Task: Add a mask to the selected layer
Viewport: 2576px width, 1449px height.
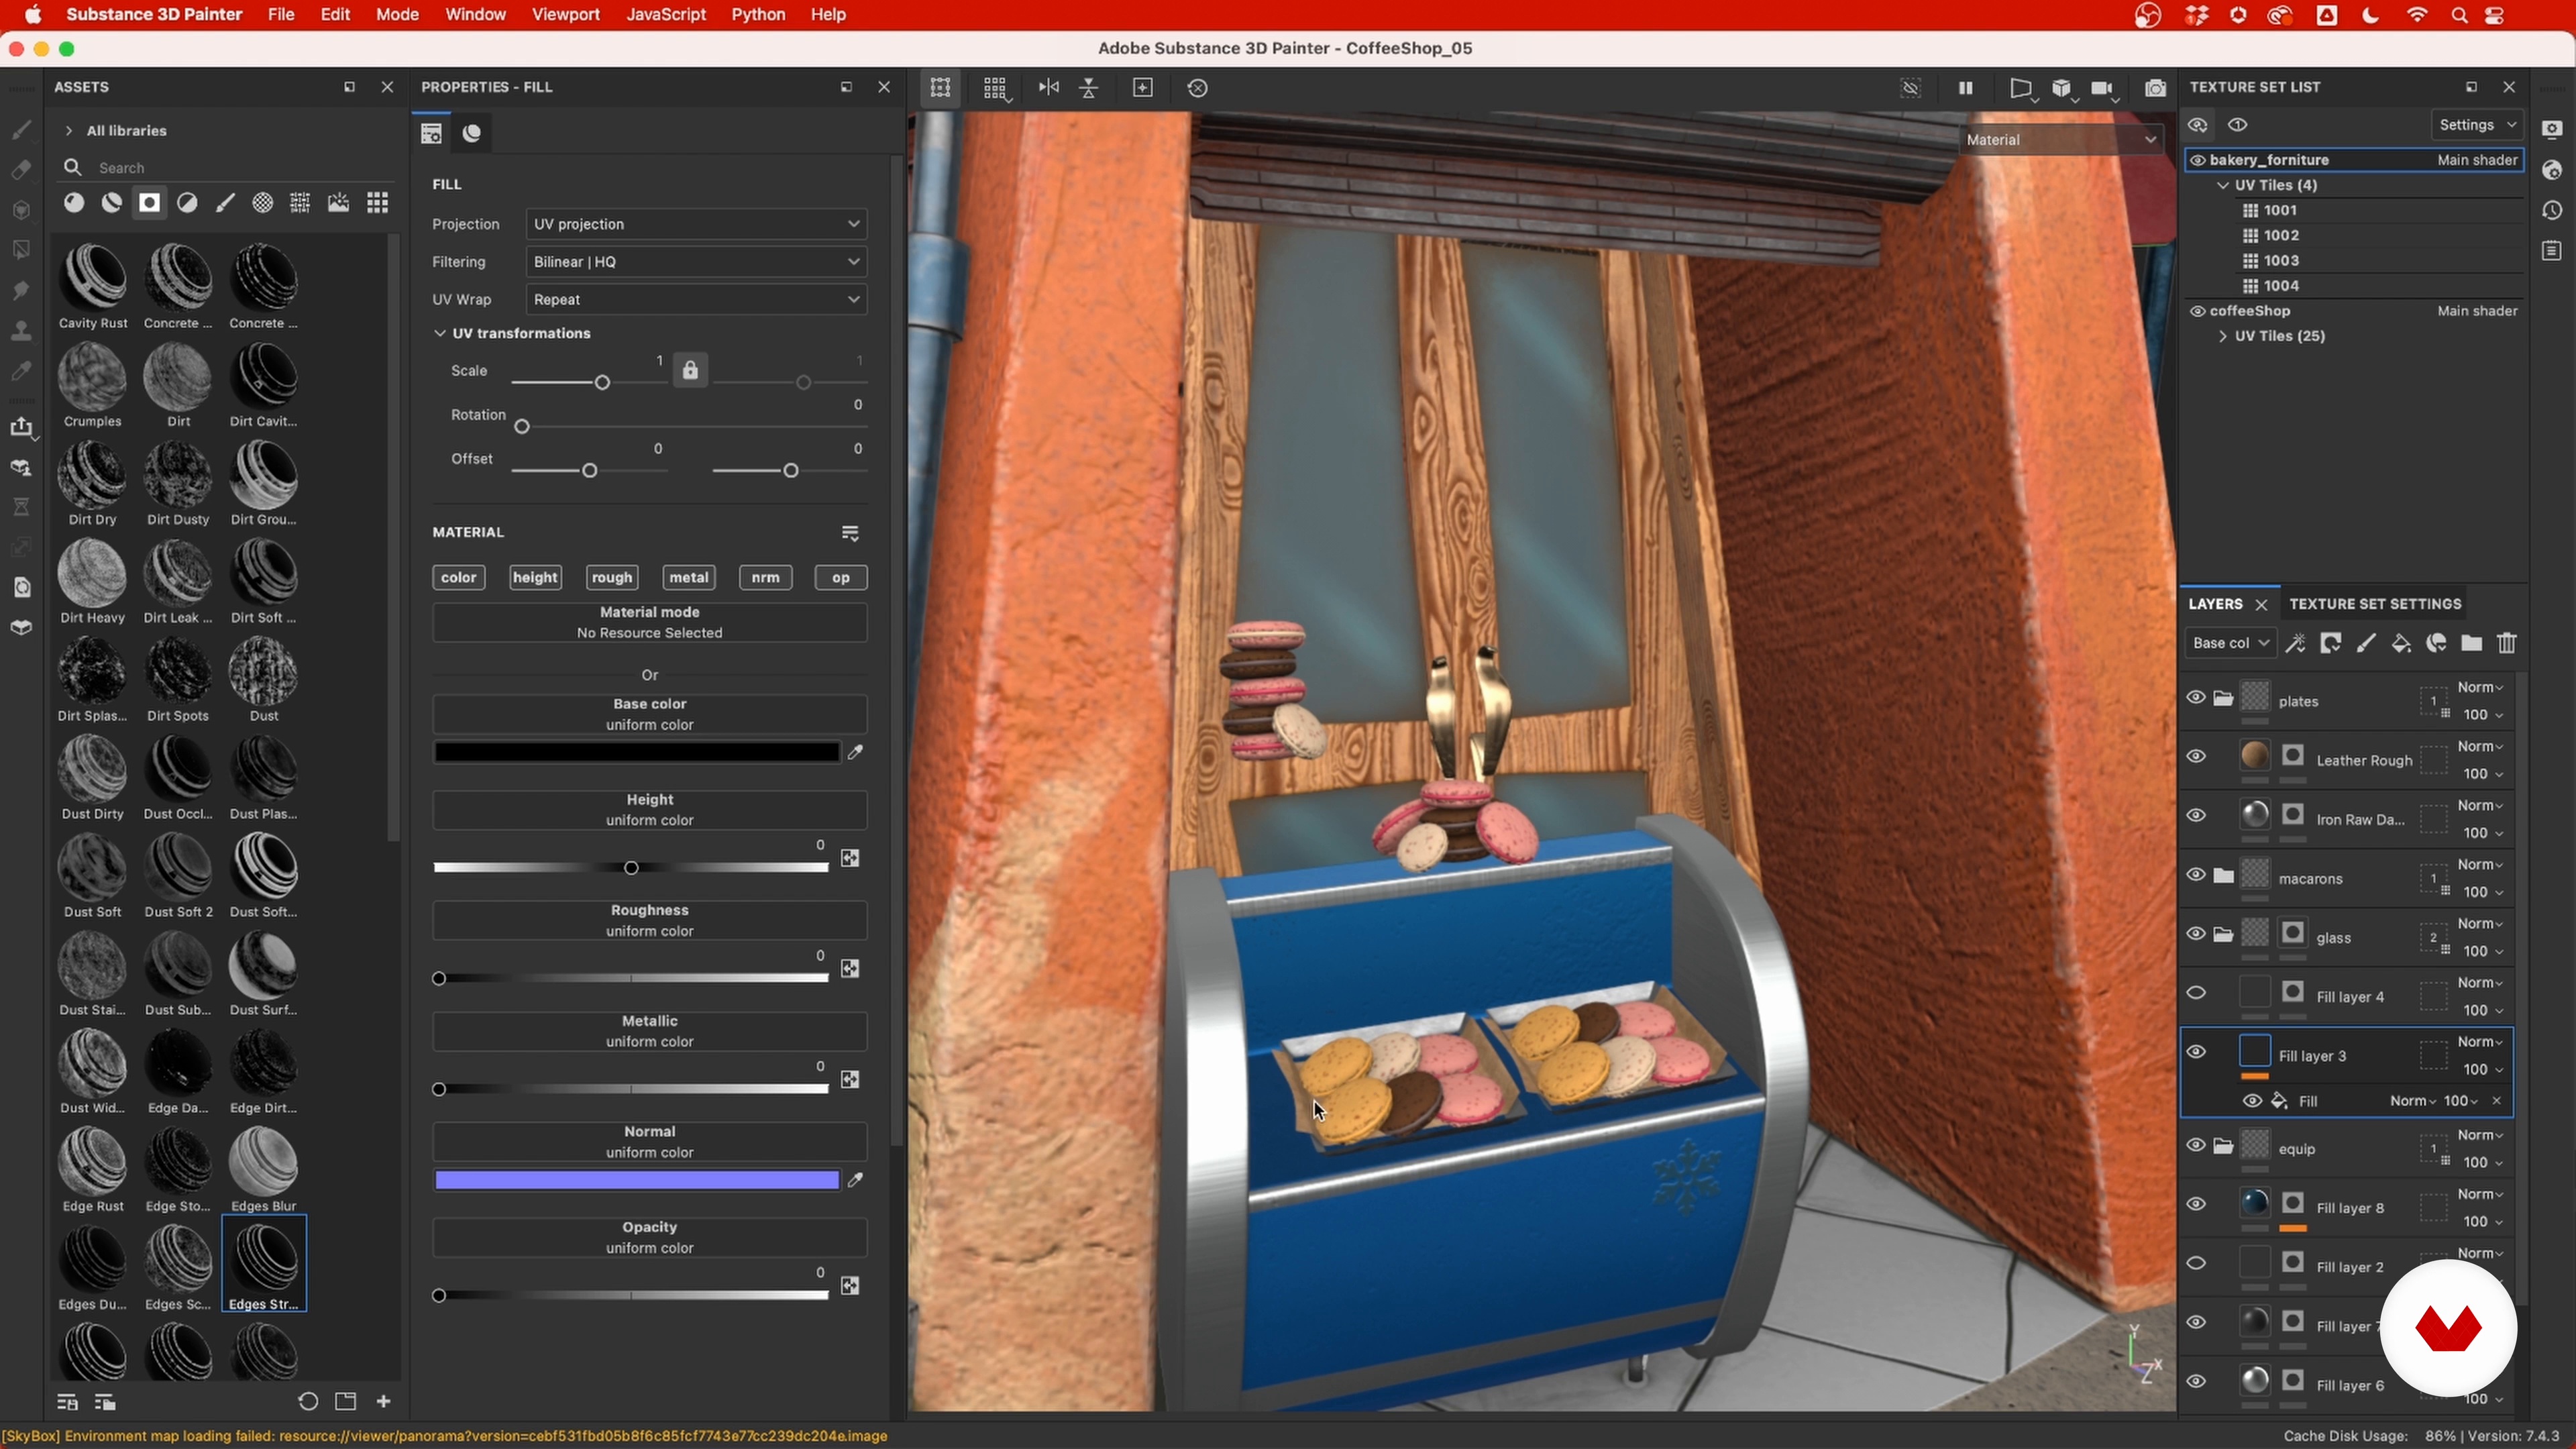Action: click(x=2331, y=643)
